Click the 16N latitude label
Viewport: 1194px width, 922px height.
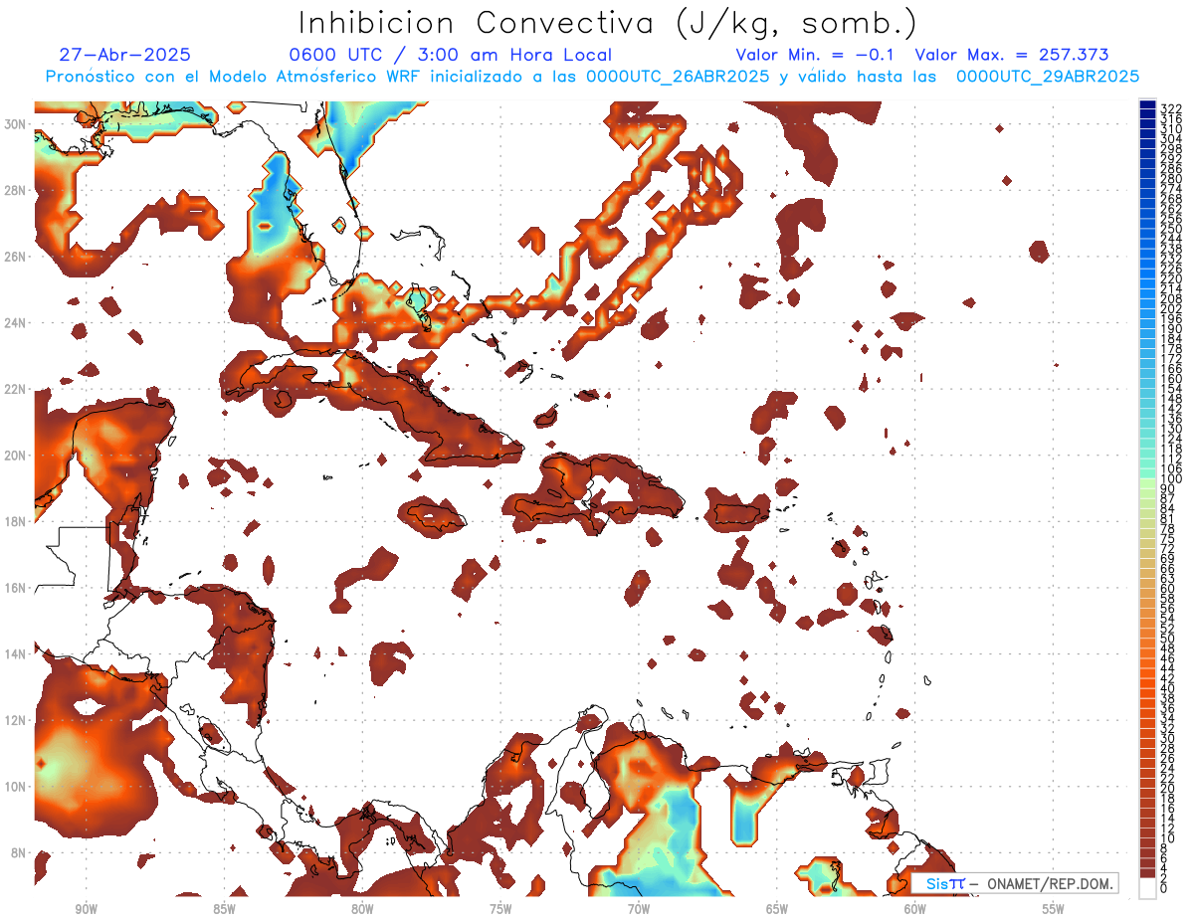pyautogui.click(x=17, y=588)
